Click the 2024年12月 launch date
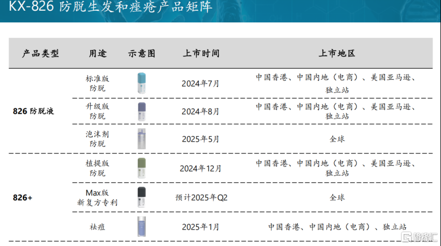This screenshot has height=246, width=441. tap(201, 168)
